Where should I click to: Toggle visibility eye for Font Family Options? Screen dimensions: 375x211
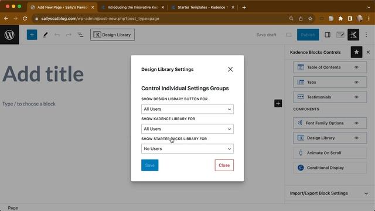pos(356,123)
